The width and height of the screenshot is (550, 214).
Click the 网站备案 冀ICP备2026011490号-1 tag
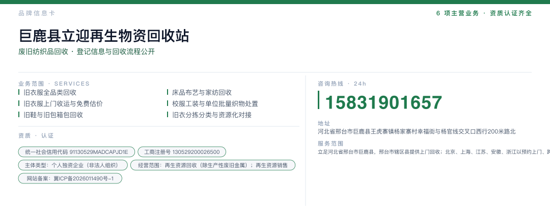[x=70, y=178]
